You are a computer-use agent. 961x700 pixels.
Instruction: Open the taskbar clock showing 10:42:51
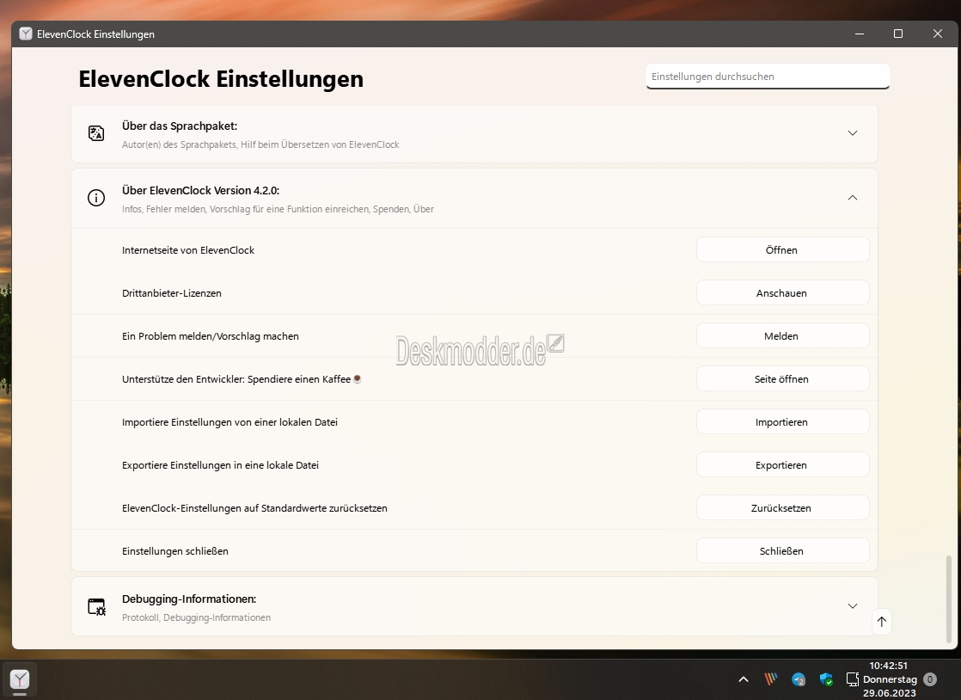(x=890, y=679)
